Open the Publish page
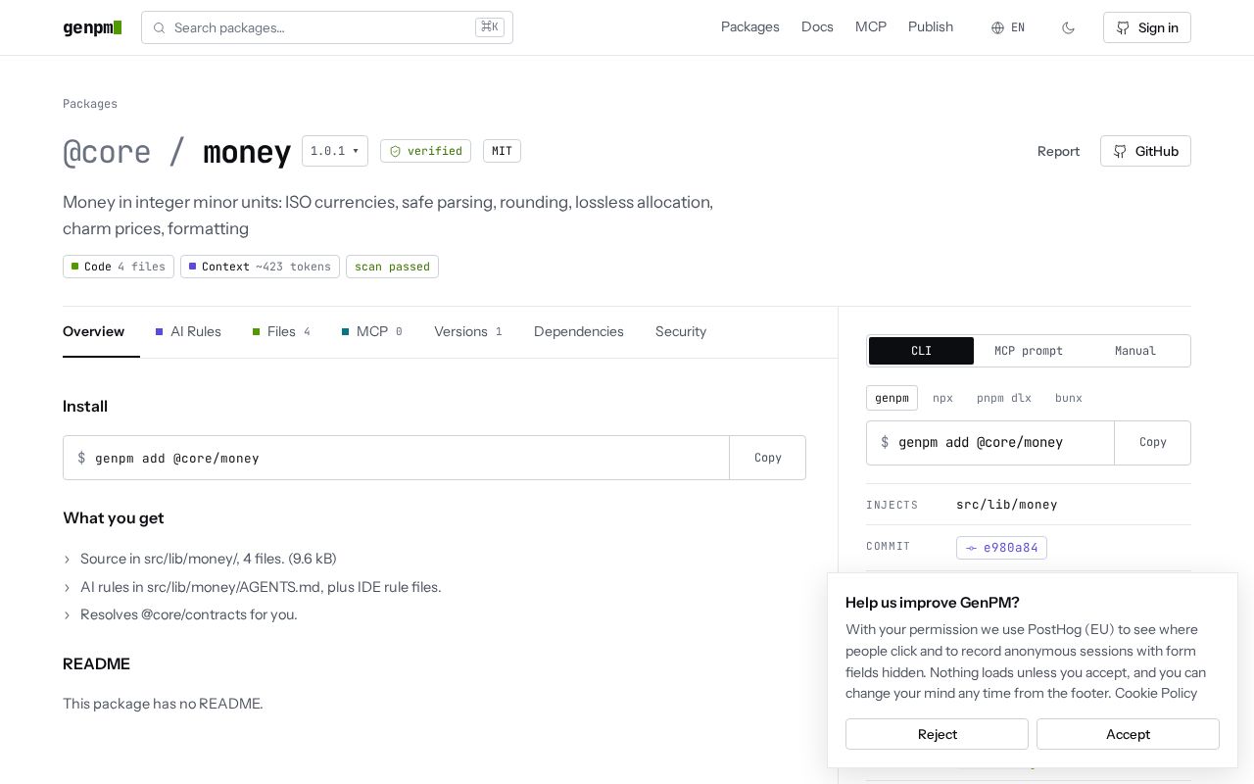This screenshot has width=1254, height=784. tap(931, 27)
